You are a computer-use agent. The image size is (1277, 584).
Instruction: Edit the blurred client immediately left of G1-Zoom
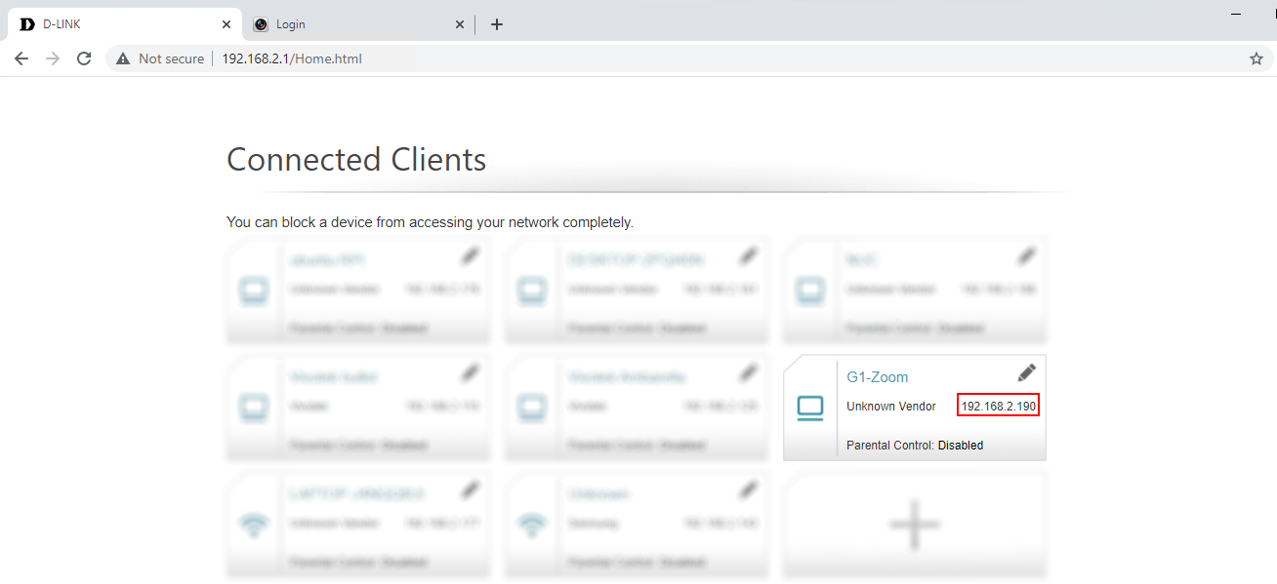pyautogui.click(x=748, y=372)
